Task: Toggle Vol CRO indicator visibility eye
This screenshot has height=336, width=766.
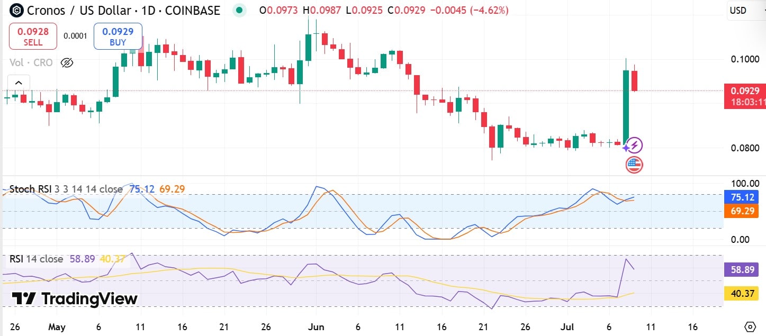Action: tap(67, 62)
